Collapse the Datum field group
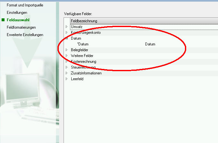218x143 pixels. [x=66, y=38]
